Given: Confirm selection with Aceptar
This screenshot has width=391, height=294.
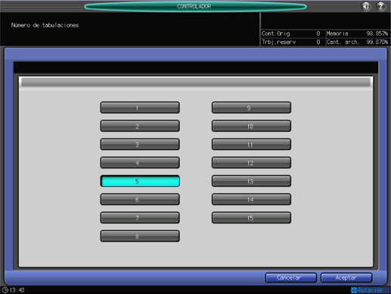Looking at the screenshot, I should 346,277.
